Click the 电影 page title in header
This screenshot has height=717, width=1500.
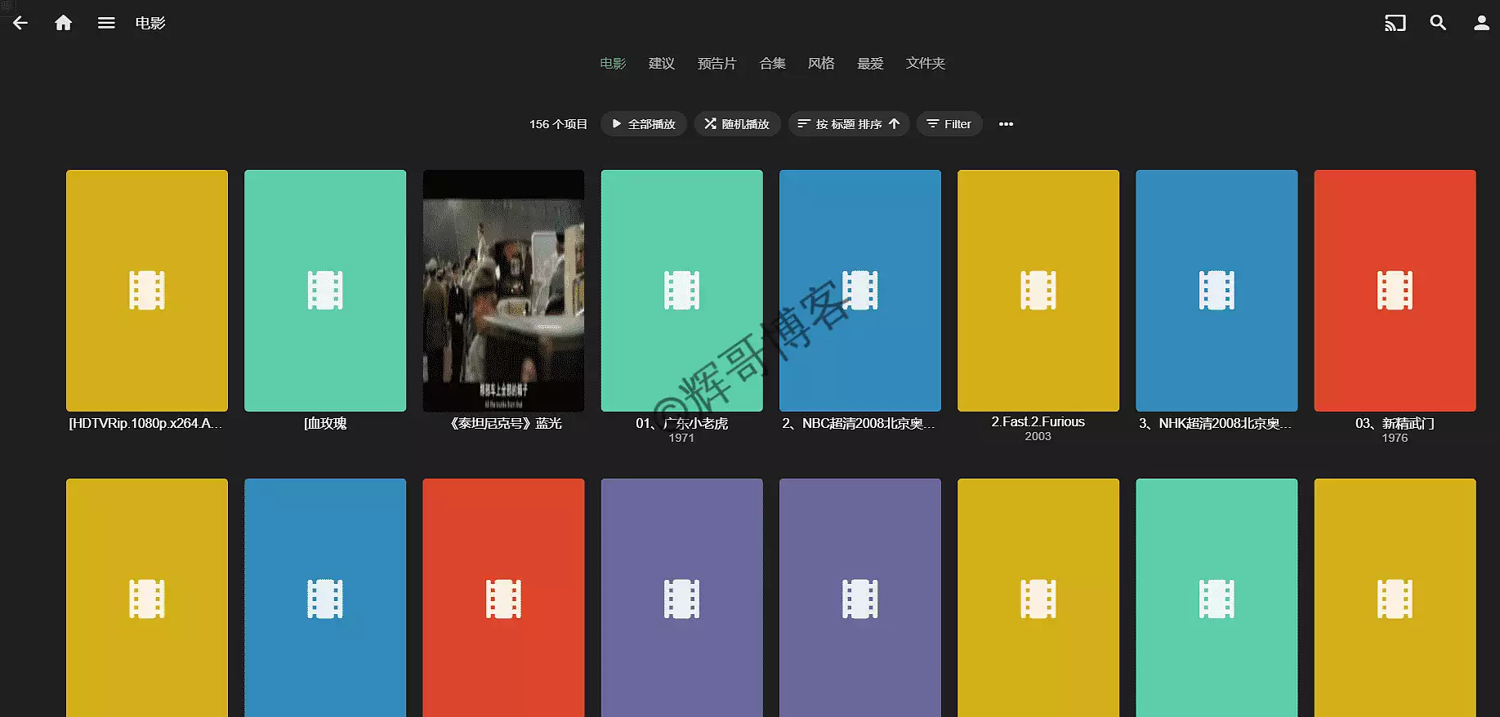[150, 23]
